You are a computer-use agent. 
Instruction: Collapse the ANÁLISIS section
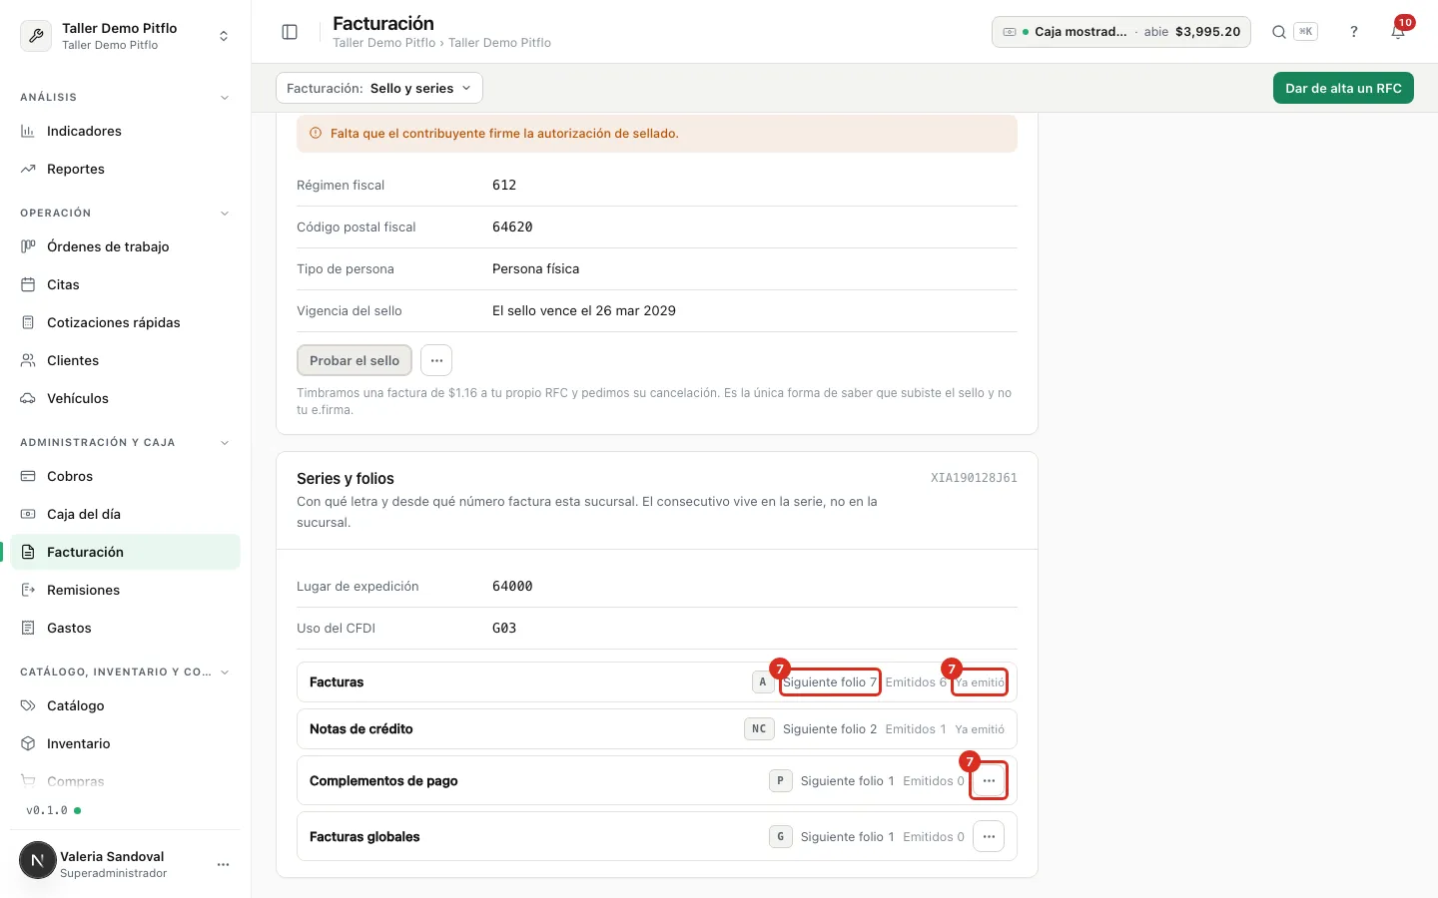click(225, 98)
